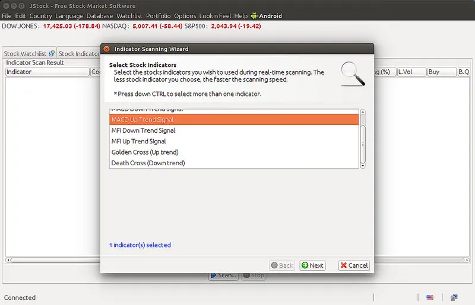
Task: Click the NASDAQ index value
Action: click(x=157, y=26)
